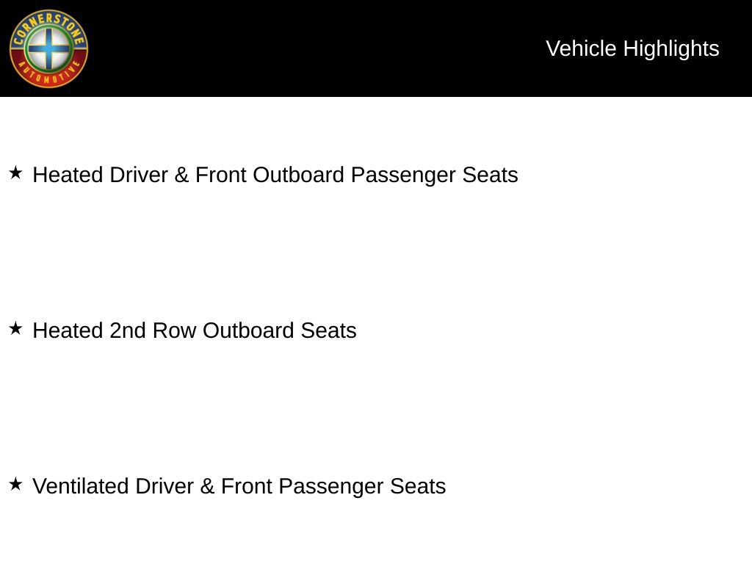
Task: Open Ventilated Driver & Front Passenger Seats item
Action: coord(239,486)
